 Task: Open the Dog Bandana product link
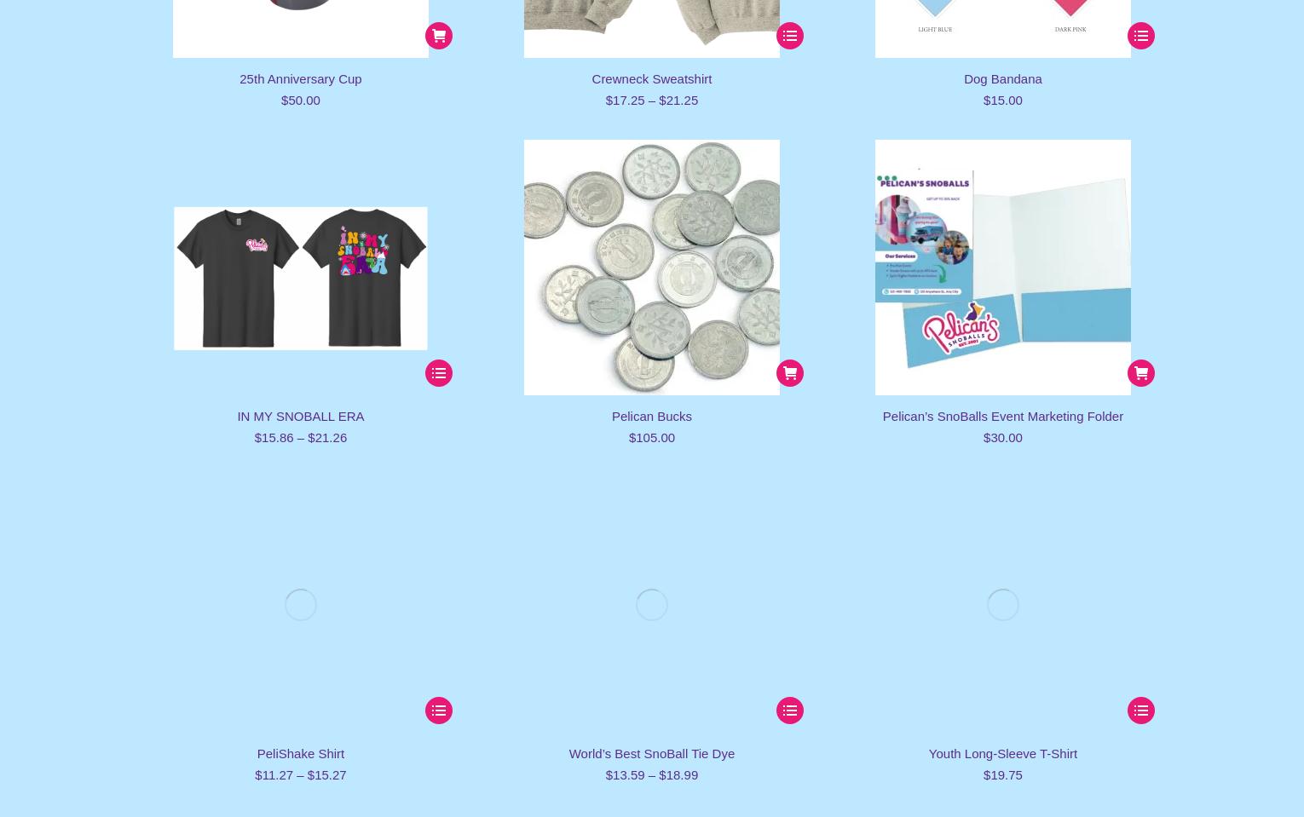coord(1002,78)
